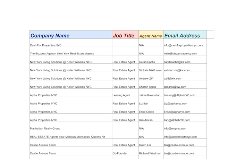Select Ilan@AlphaNYC.com email cell
This screenshot has height=159, width=236.
click(x=185, y=118)
